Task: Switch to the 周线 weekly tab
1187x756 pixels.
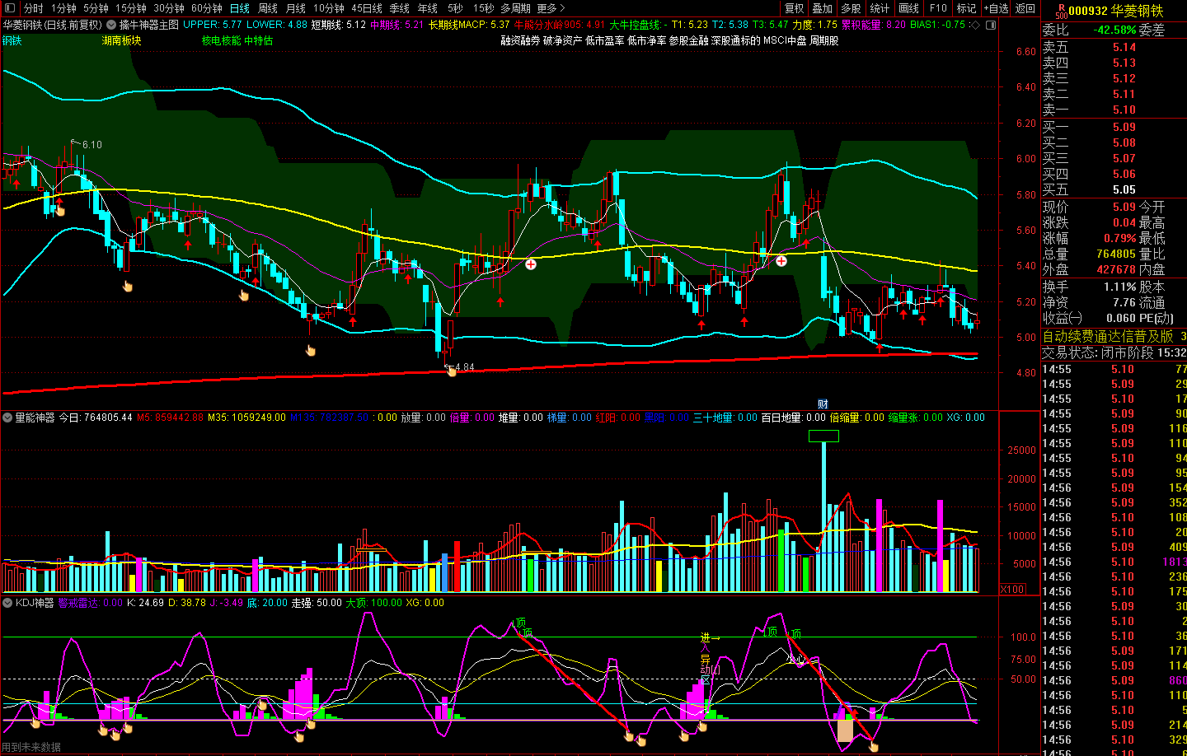Action: click(268, 8)
